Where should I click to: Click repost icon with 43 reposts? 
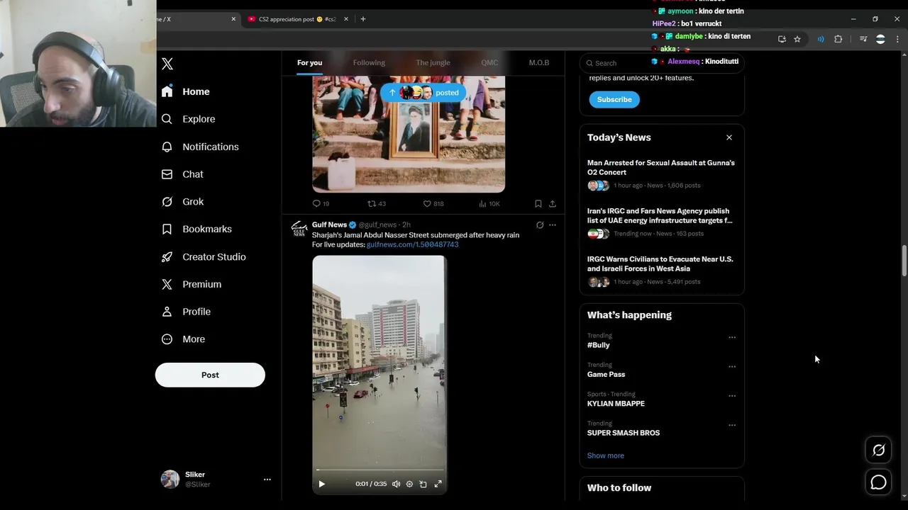click(371, 204)
